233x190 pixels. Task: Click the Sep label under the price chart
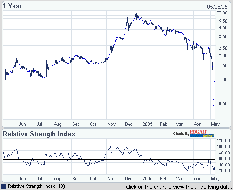pos(76,124)
